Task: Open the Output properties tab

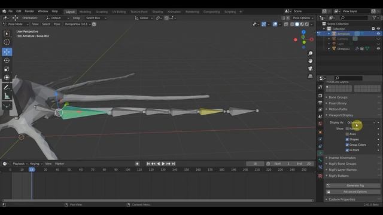Action: pyautogui.click(x=320, y=103)
